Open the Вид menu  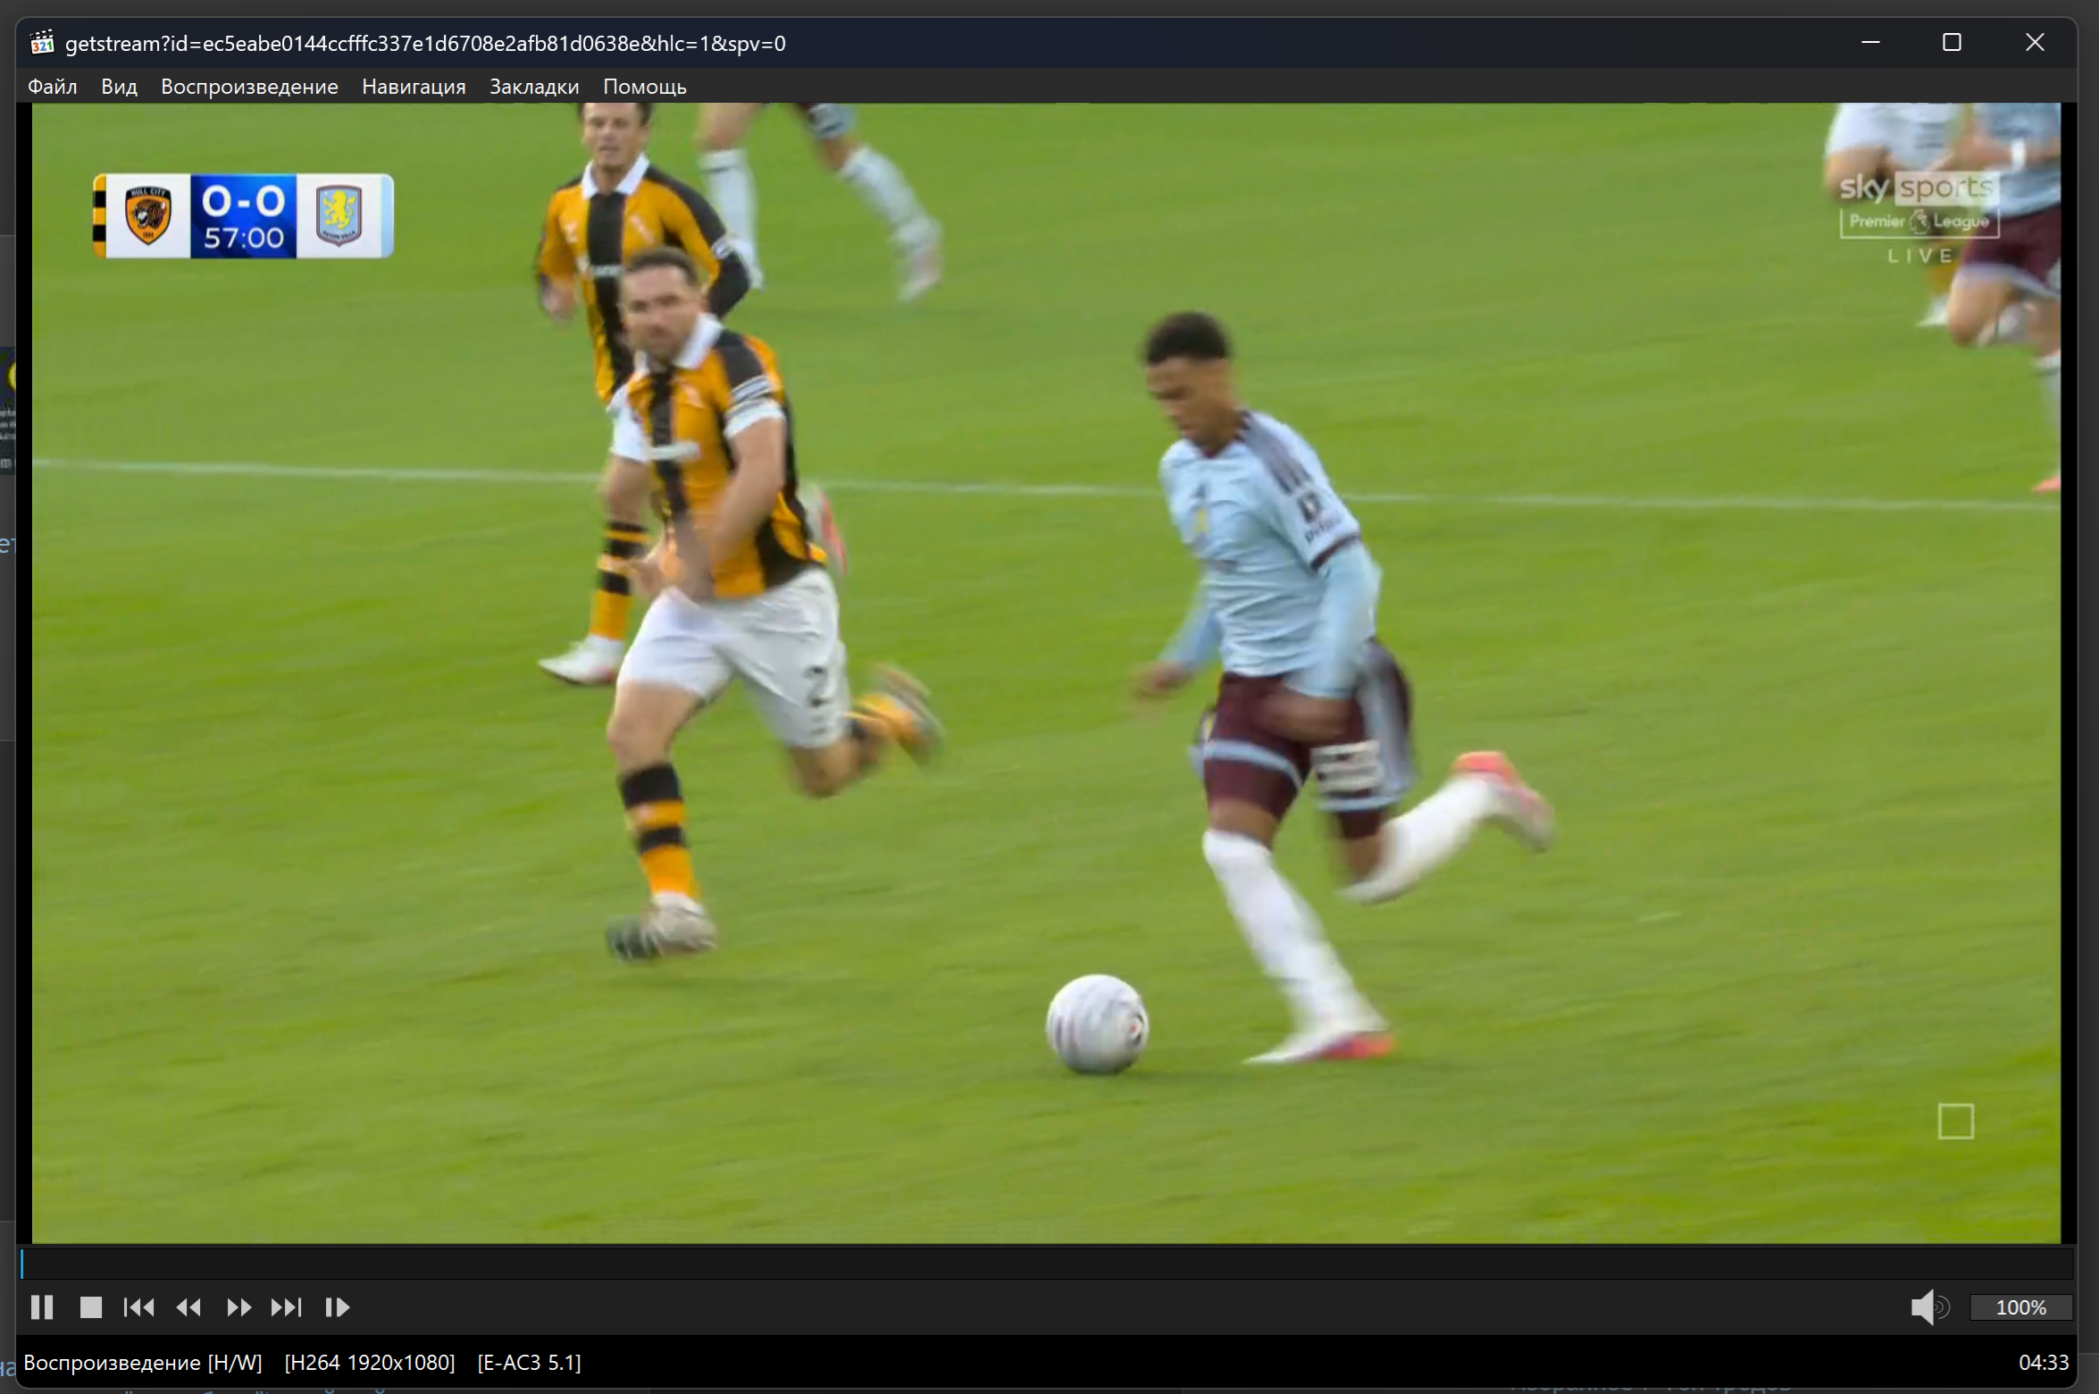[x=119, y=87]
